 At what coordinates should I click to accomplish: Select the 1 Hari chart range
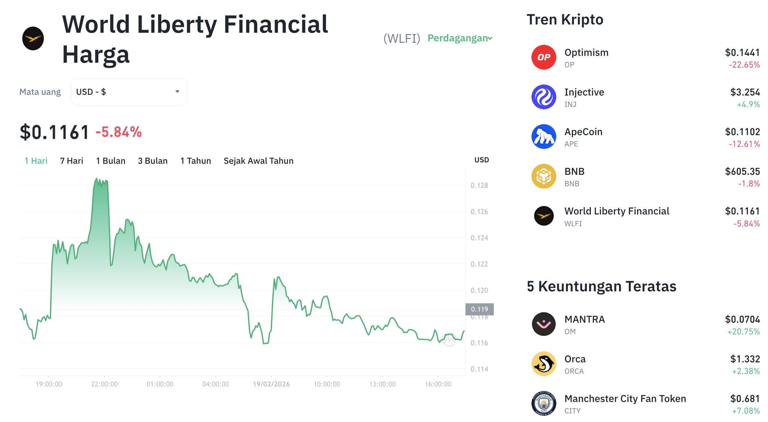(36, 161)
